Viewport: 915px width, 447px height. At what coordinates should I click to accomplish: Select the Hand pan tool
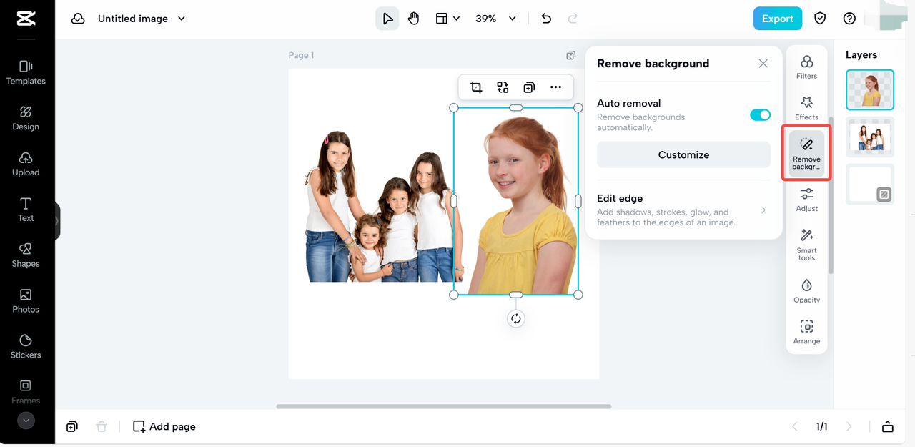(x=413, y=19)
